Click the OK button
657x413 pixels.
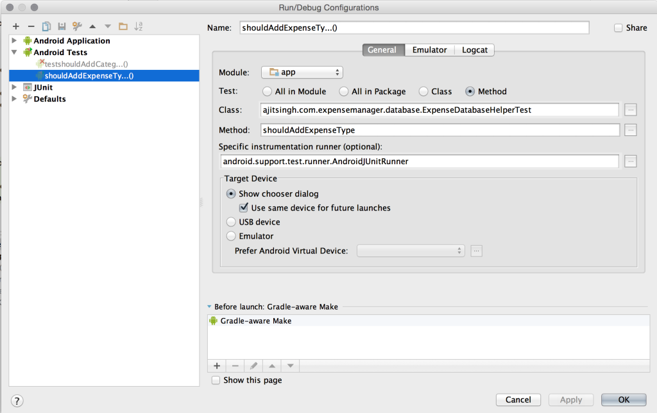pos(623,400)
